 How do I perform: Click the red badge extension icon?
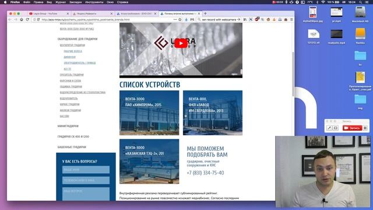[x=256, y=19]
